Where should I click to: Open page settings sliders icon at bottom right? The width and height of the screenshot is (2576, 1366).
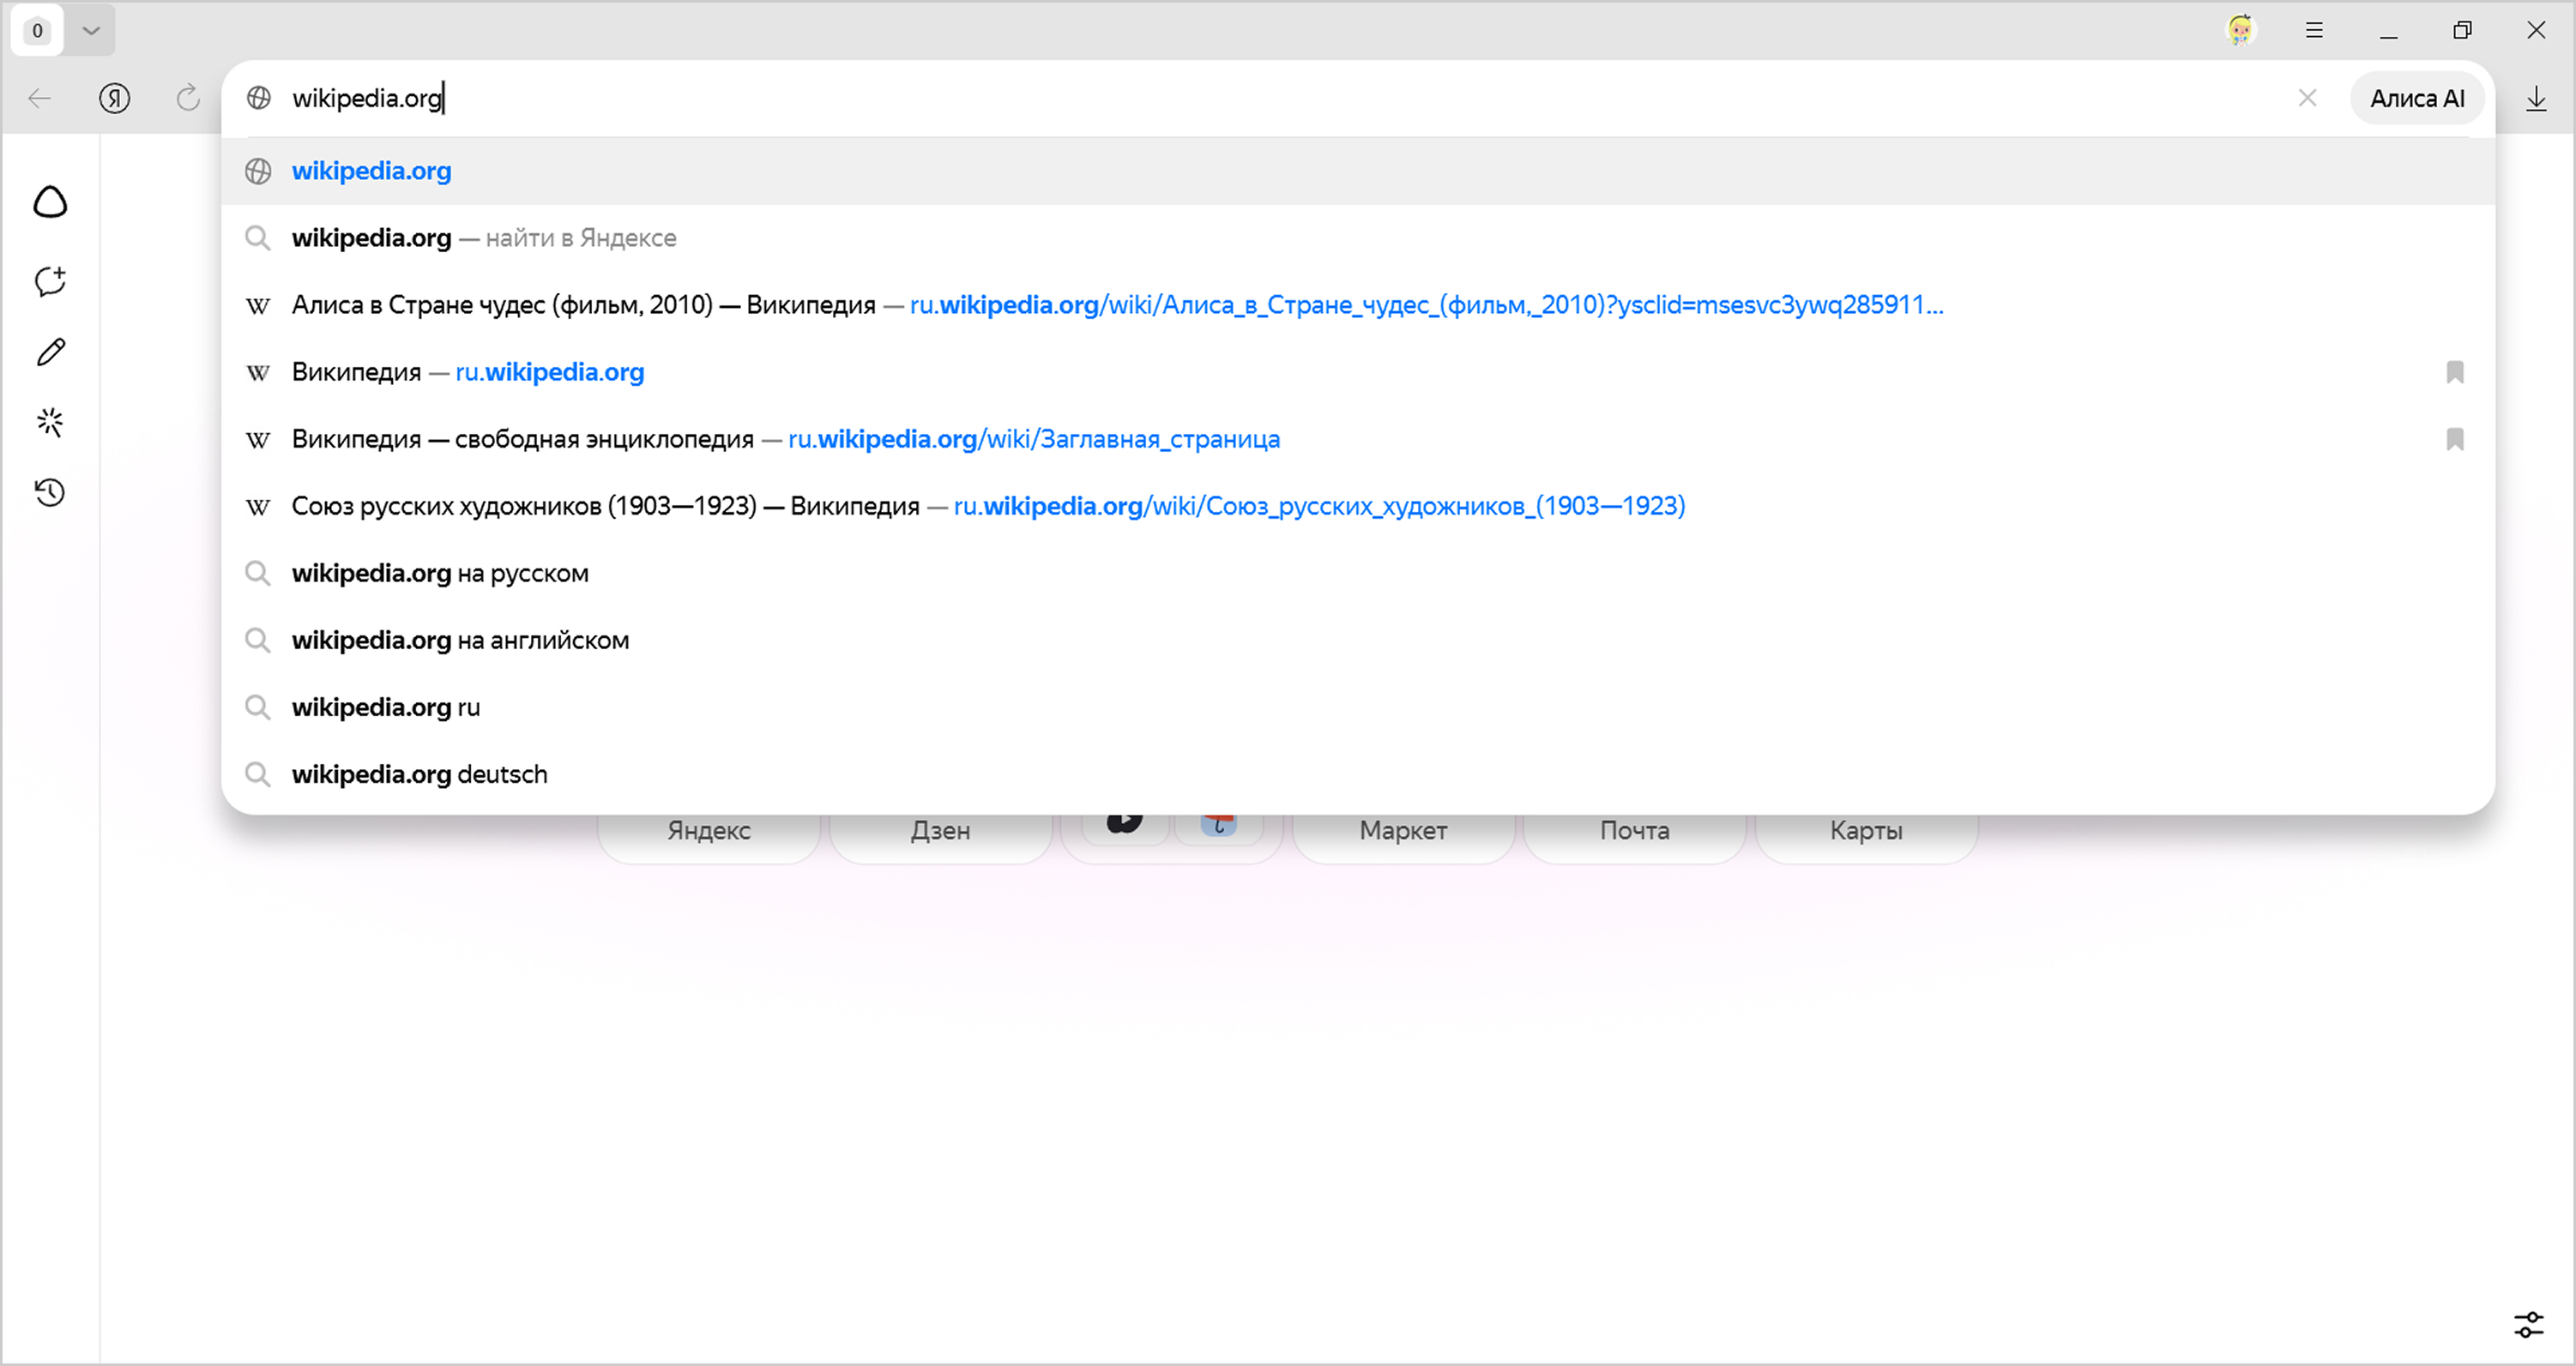2528,1325
